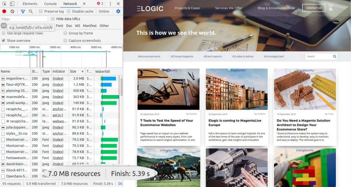
Task: Open the Online throttling dropdown
Action: tap(104, 11)
